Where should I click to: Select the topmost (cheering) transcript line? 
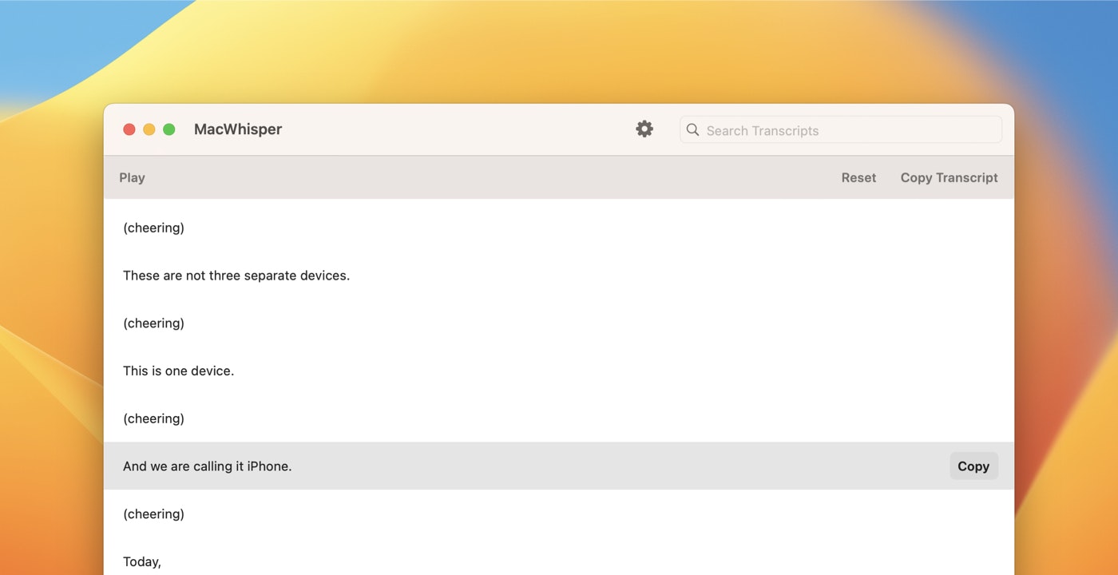click(154, 228)
